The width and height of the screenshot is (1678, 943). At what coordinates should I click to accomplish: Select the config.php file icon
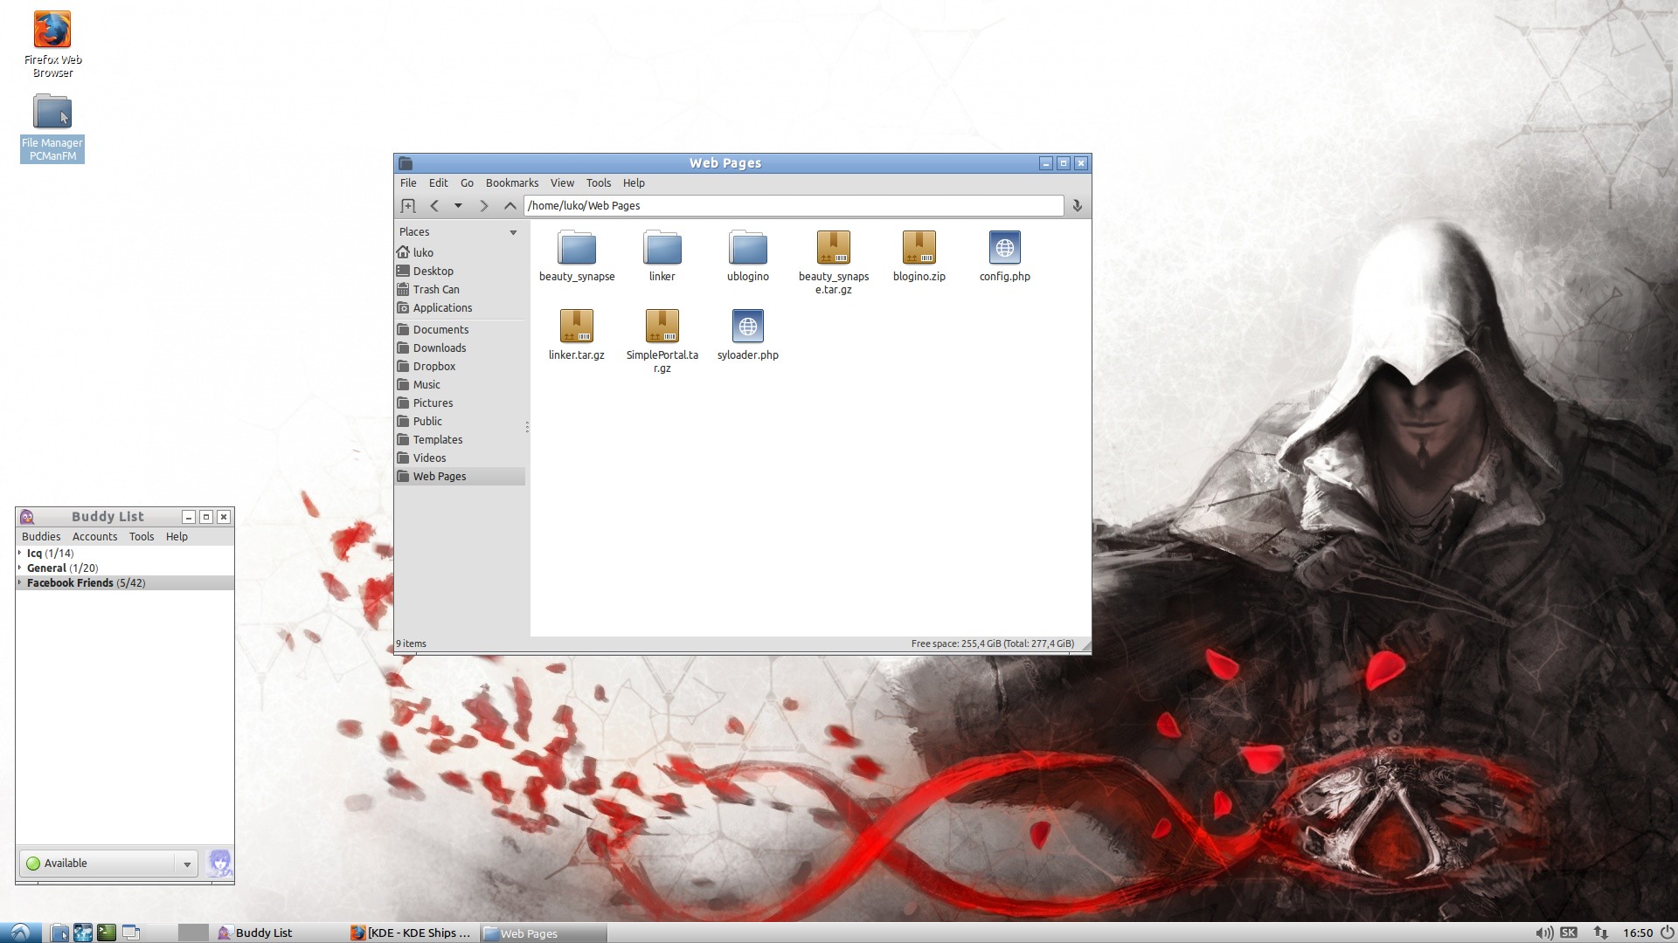1005,248
